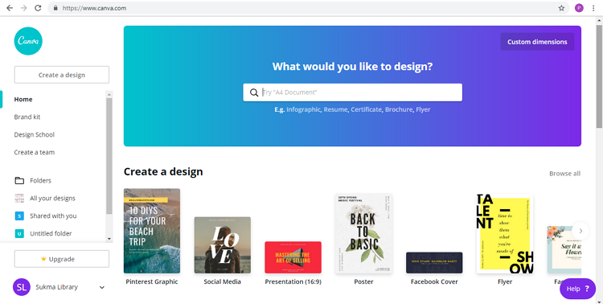Click sidebar scrollbar down arrow

[109, 239]
